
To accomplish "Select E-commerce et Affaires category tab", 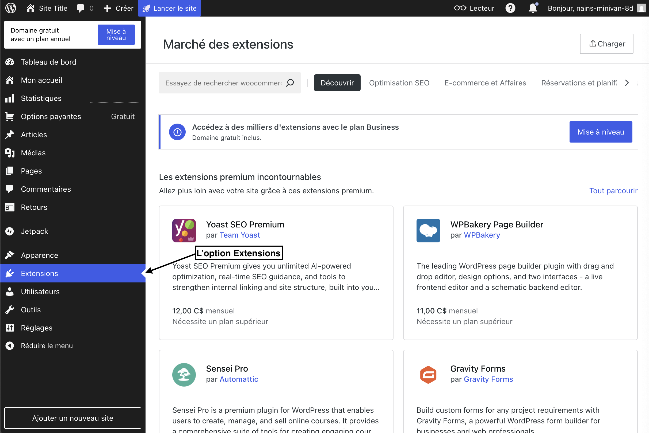I will [485, 83].
